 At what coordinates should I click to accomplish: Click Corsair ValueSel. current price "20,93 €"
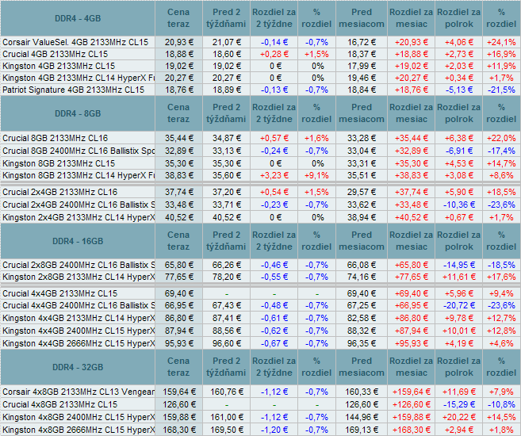coord(179,42)
